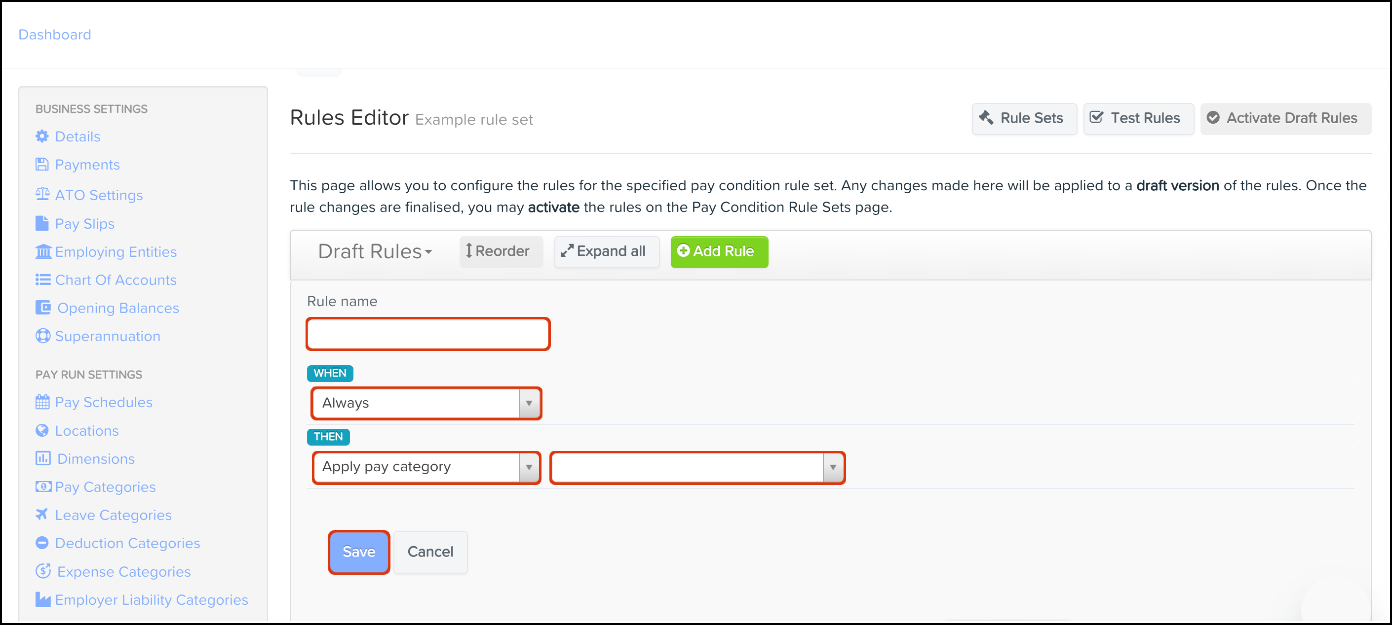Switch to Test Rules
Viewport: 1392px width, 625px height.
pos(1138,118)
